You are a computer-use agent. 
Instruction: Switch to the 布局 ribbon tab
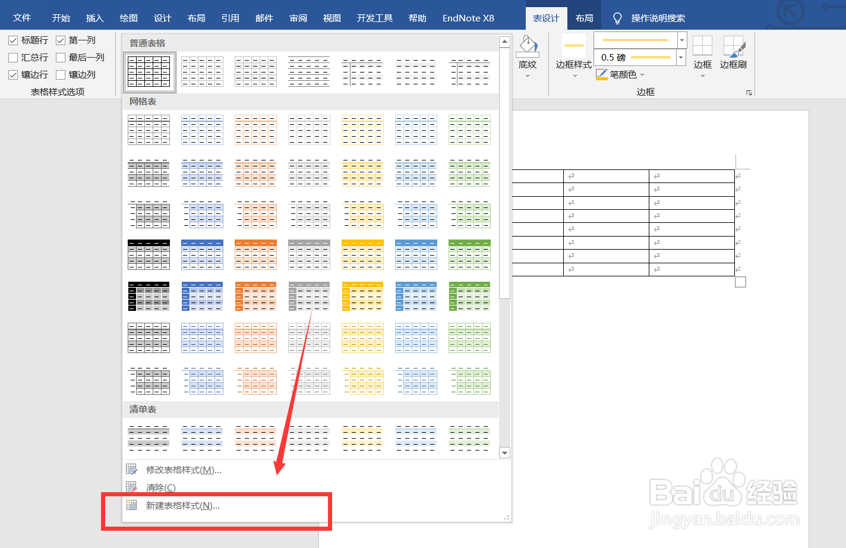tap(584, 18)
